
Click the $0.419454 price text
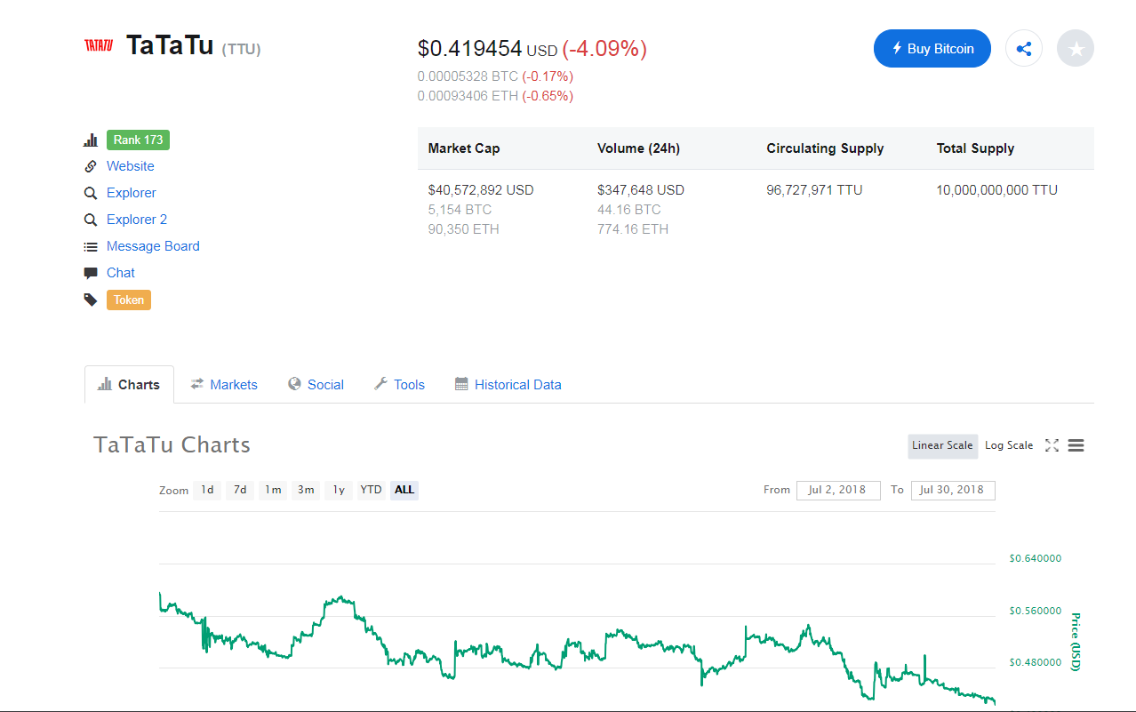click(469, 49)
